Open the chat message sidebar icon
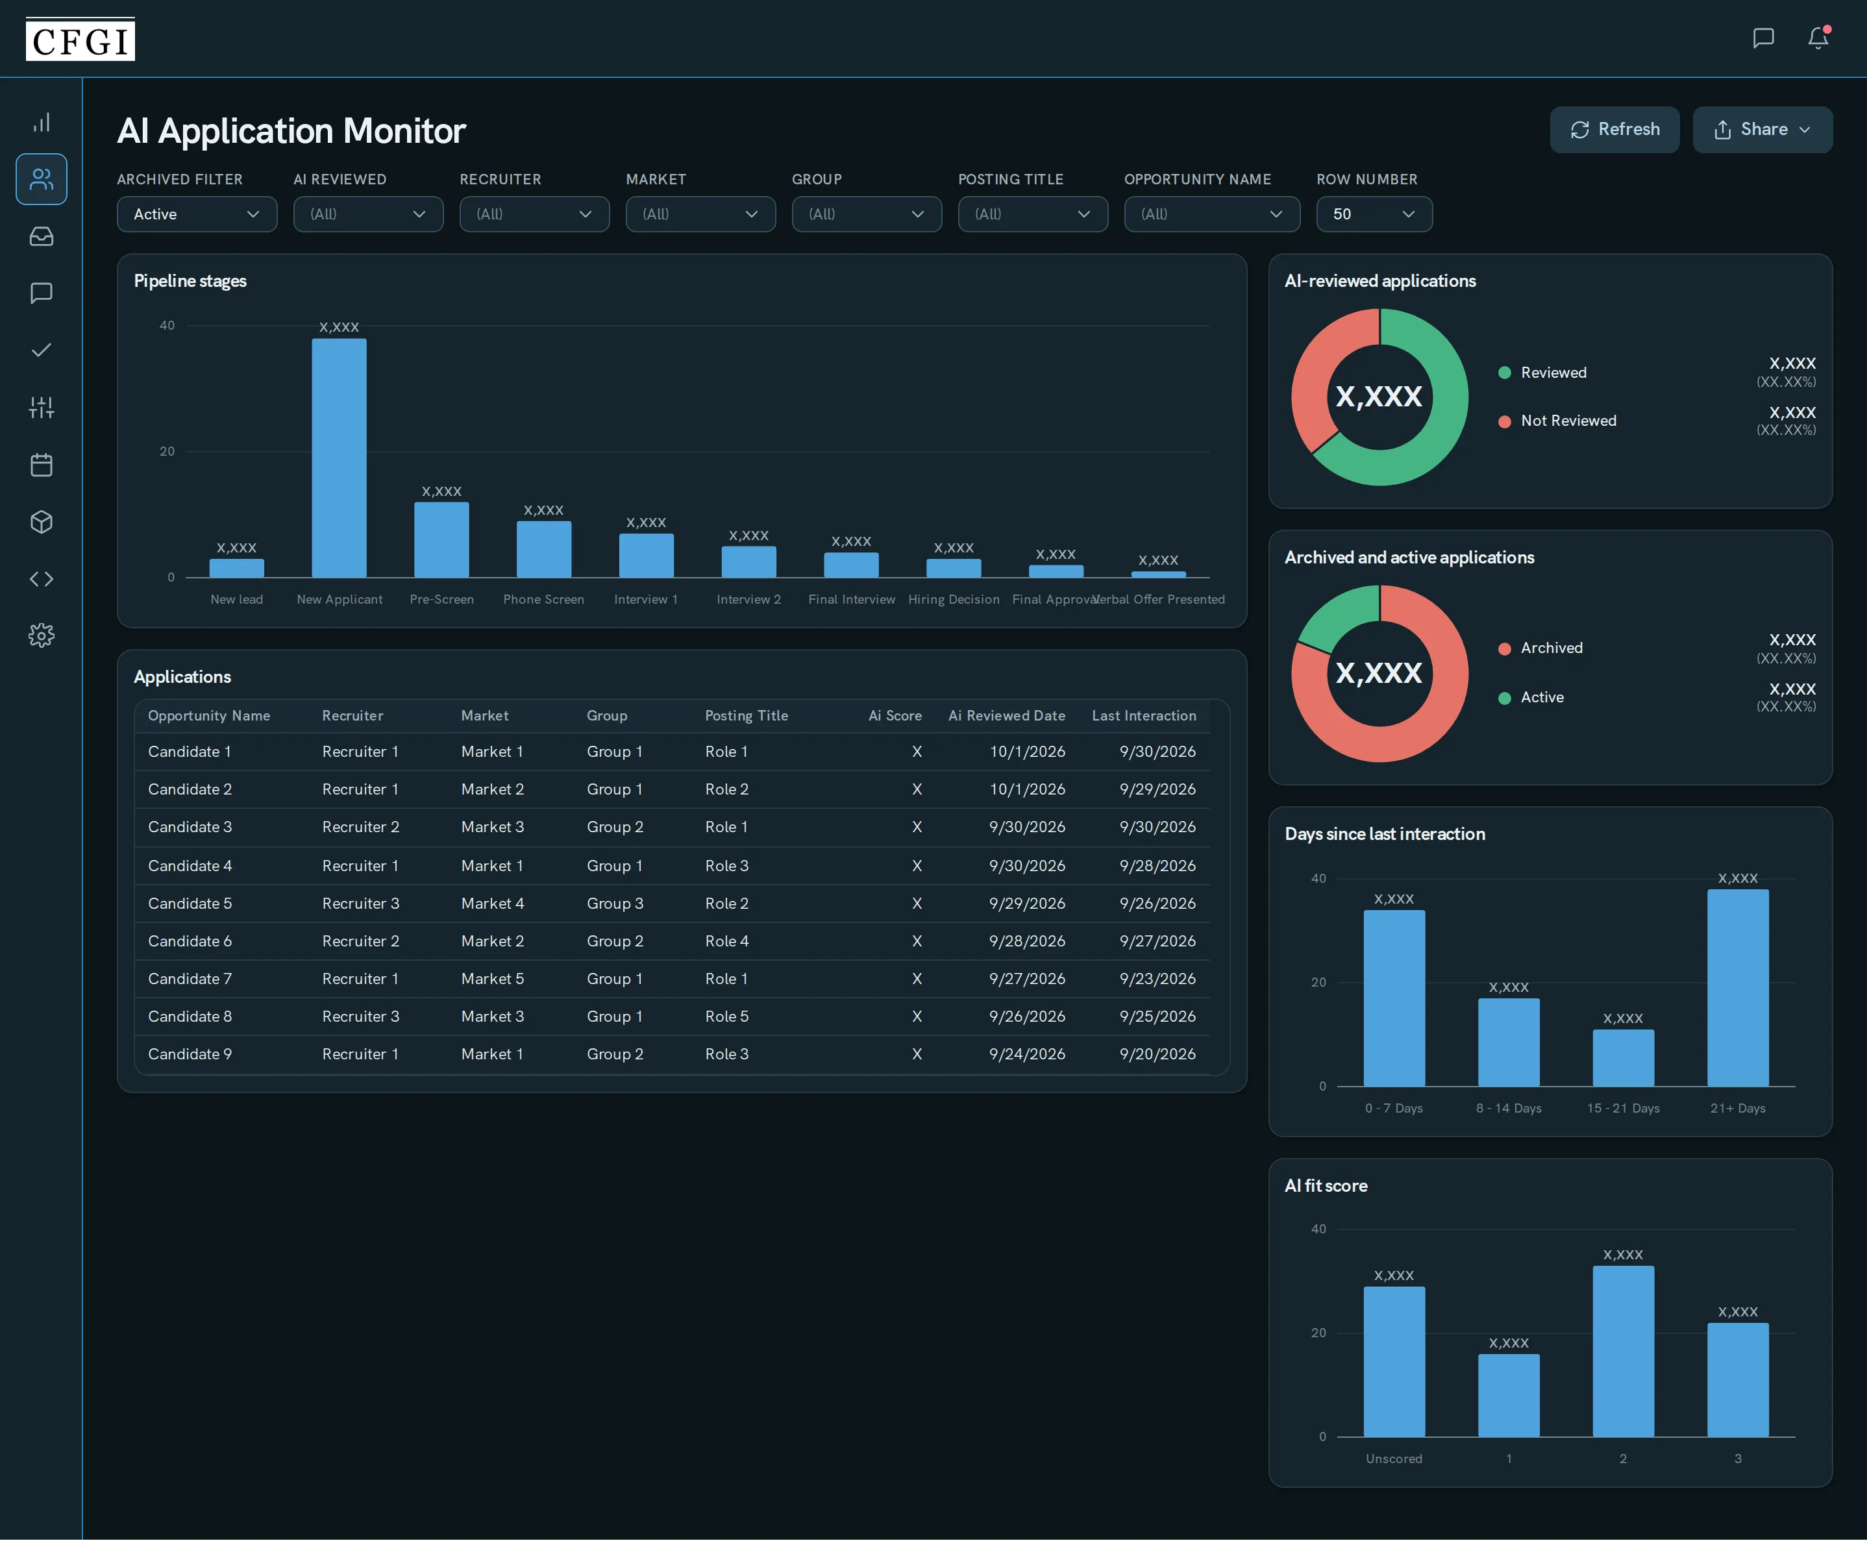The width and height of the screenshot is (1867, 1541). [41, 293]
